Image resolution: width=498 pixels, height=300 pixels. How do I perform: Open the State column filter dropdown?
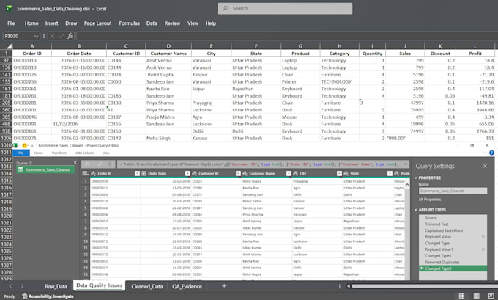390,173
